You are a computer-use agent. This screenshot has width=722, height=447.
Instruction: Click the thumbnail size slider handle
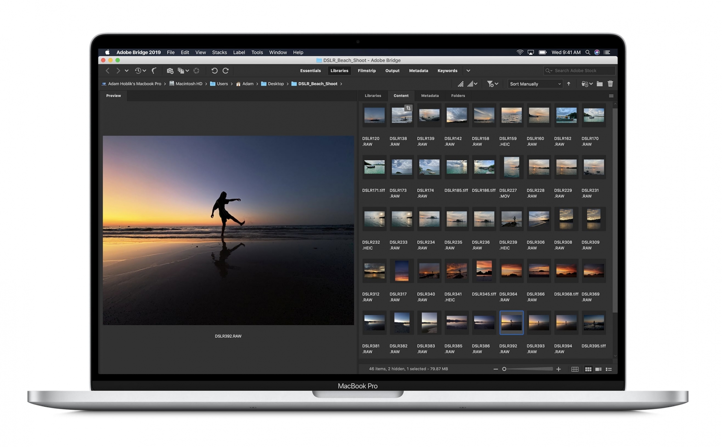point(504,369)
